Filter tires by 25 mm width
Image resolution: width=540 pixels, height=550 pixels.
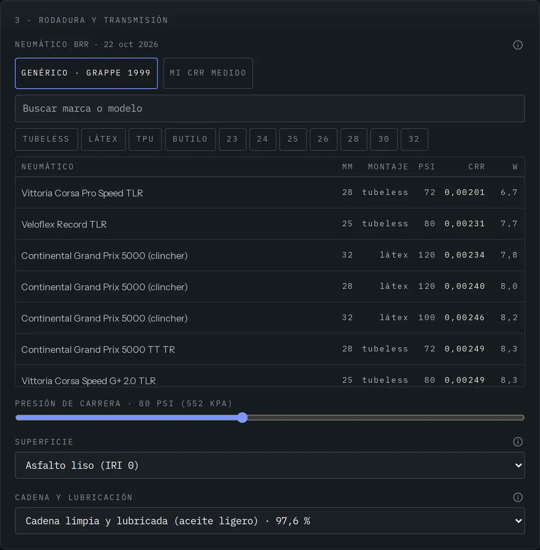click(x=293, y=140)
